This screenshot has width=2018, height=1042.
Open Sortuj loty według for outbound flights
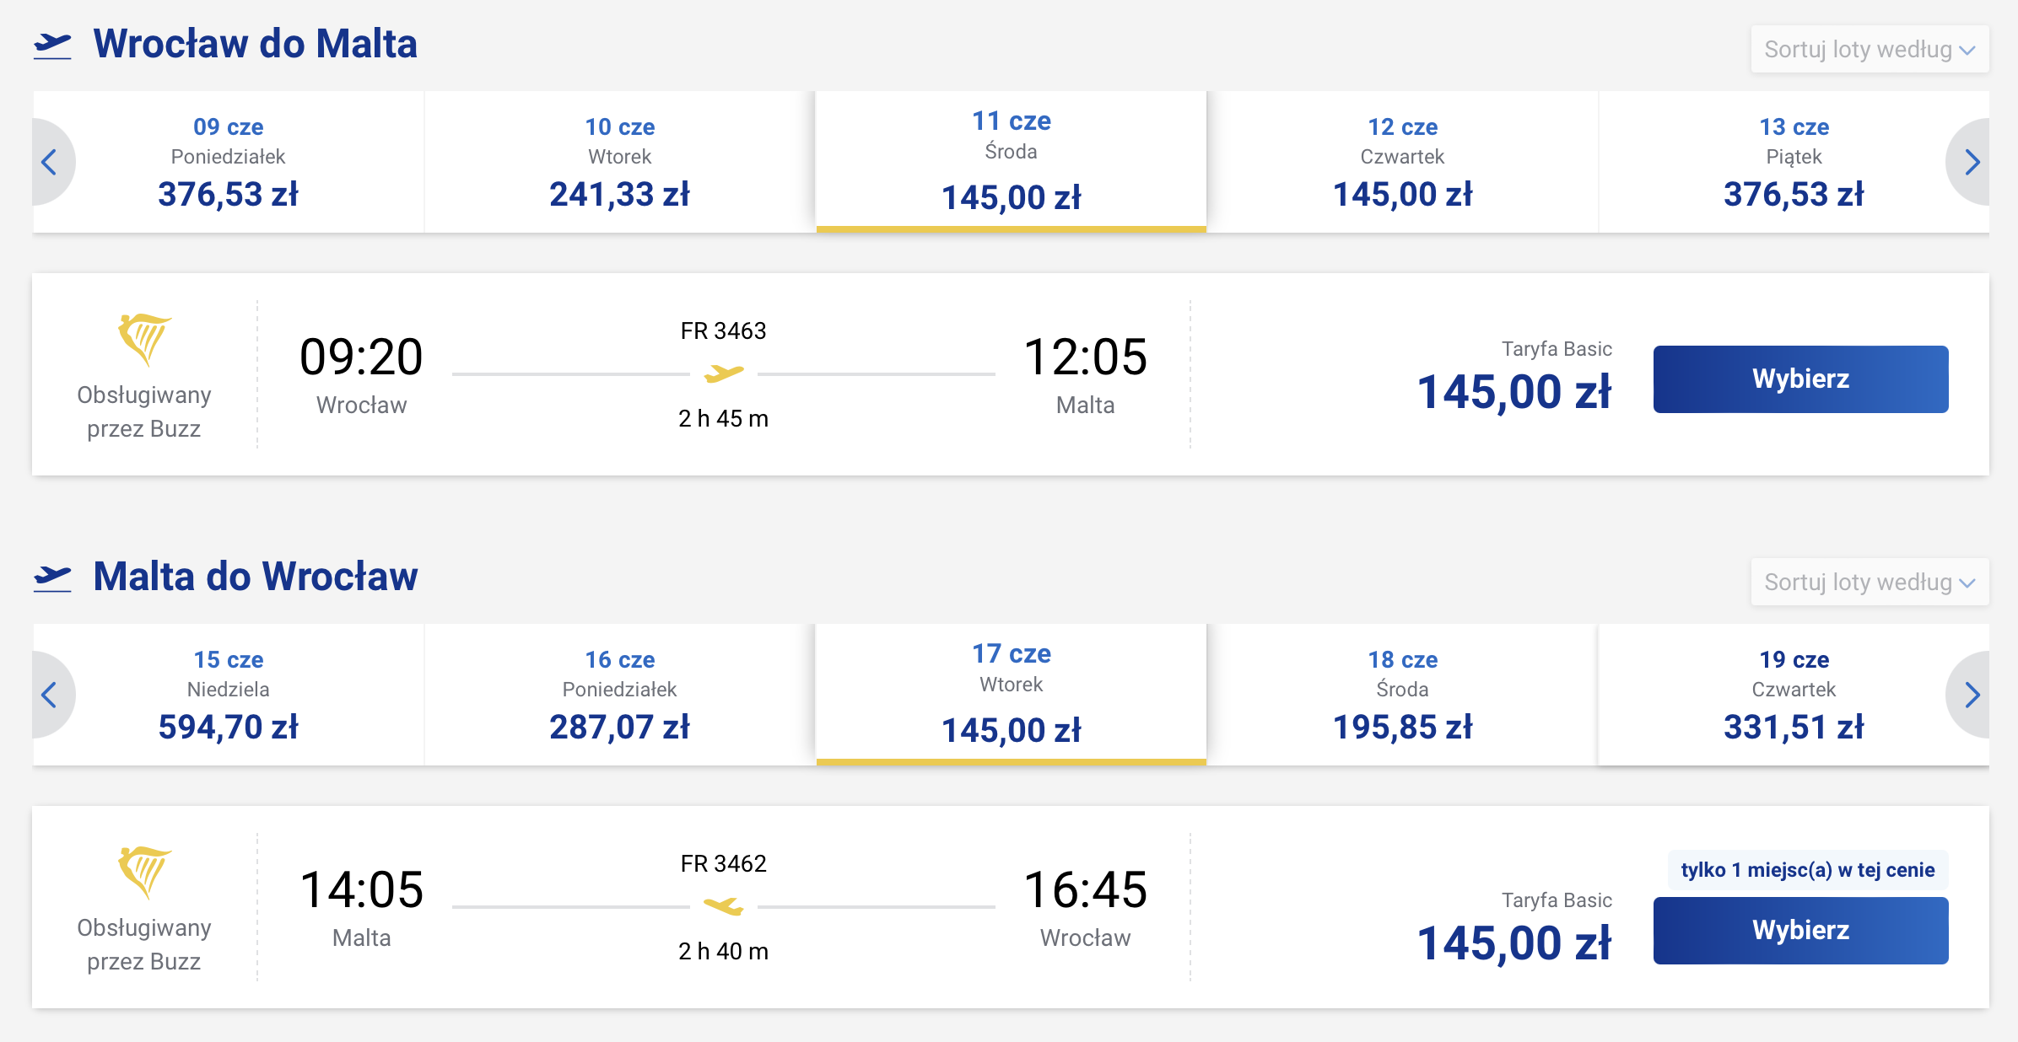pyautogui.click(x=1870, y=49)
